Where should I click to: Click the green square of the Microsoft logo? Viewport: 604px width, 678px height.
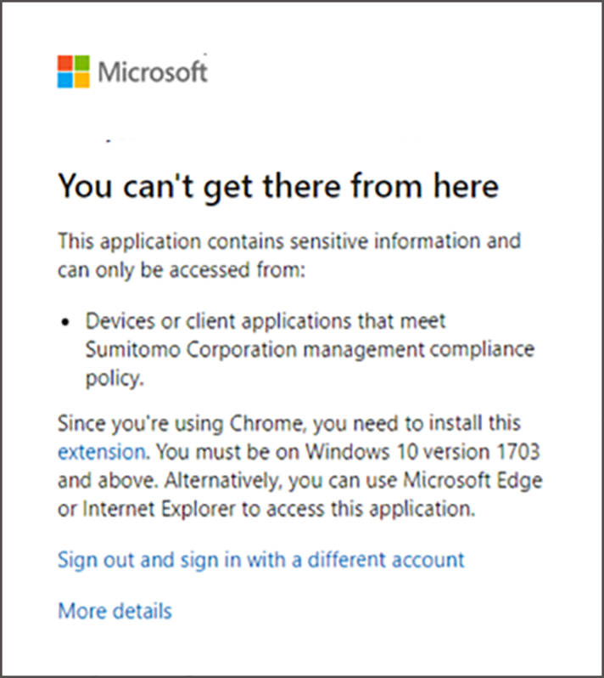(x=81, y=64)
